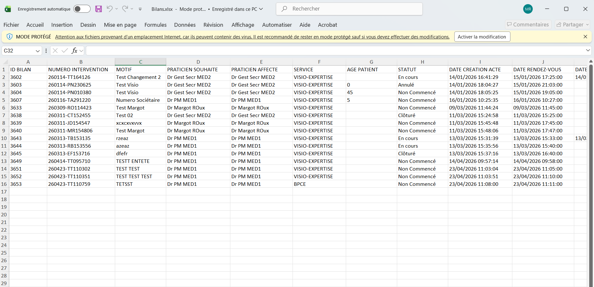594x287 pixels.
Task: Switch to the Accueil tab
Action: point(35,25)
